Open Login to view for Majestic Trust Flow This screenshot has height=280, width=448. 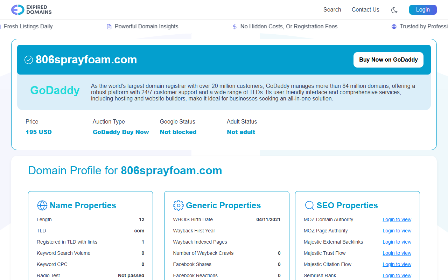[x=397, y=253]
